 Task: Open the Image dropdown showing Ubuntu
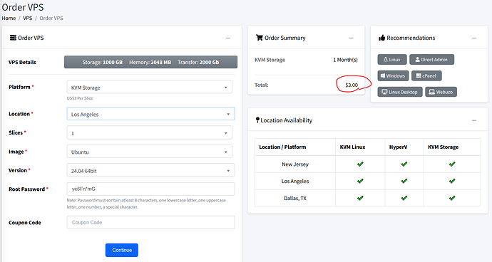click(x=149, y=152)
